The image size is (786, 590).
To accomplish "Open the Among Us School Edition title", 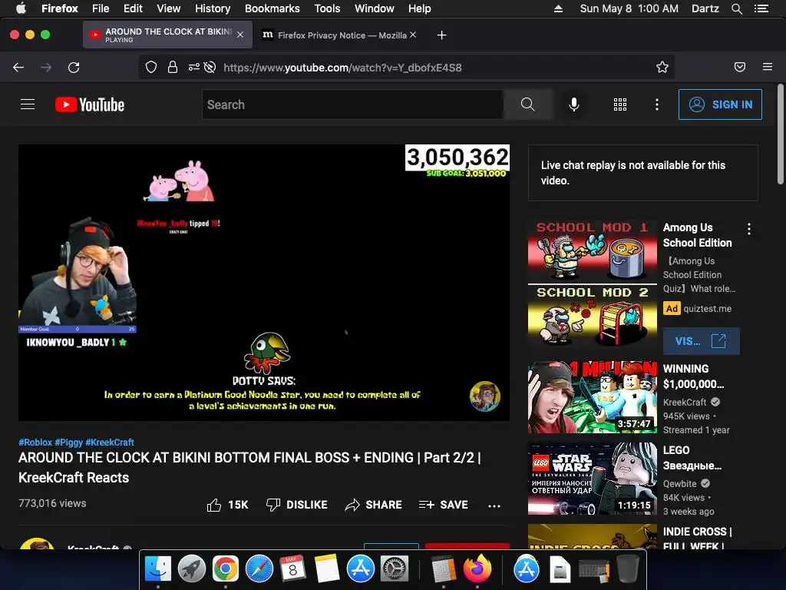I will coord(697,235).
